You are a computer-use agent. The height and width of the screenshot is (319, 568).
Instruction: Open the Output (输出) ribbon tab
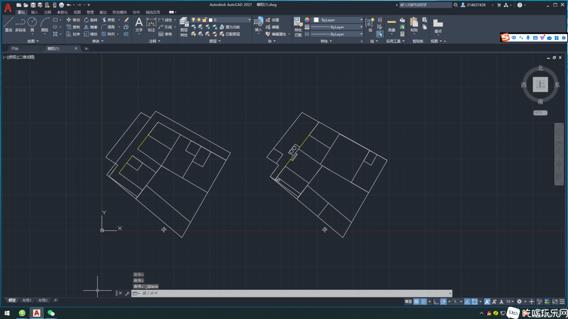103,12
